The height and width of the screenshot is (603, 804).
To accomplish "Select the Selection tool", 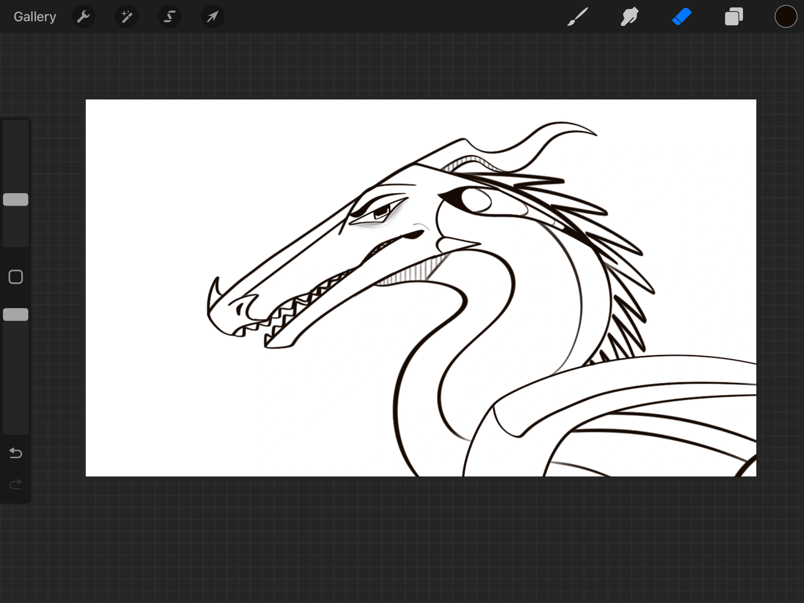I will 169,16.
